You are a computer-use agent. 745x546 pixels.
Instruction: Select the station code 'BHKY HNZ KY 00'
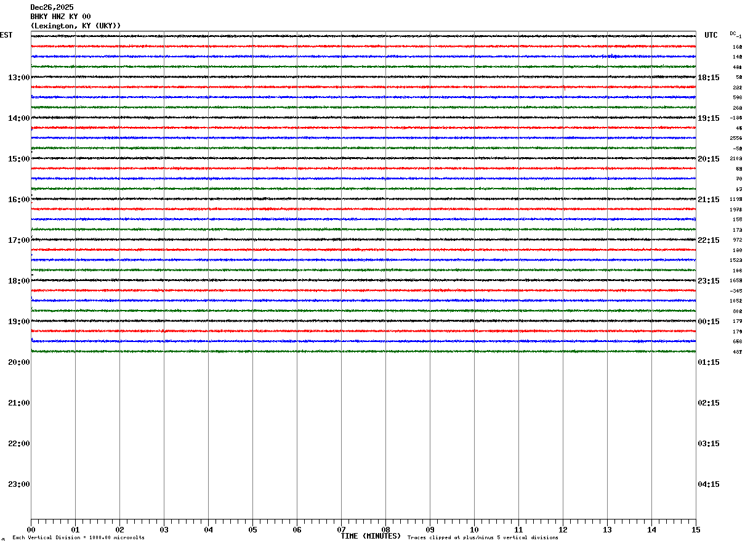click(x=60, y=17)
